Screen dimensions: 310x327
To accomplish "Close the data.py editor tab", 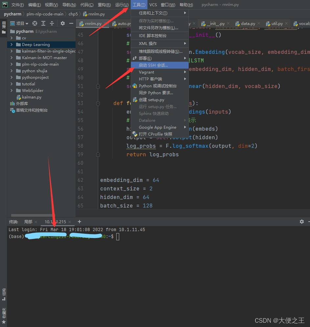I will 259,23.
